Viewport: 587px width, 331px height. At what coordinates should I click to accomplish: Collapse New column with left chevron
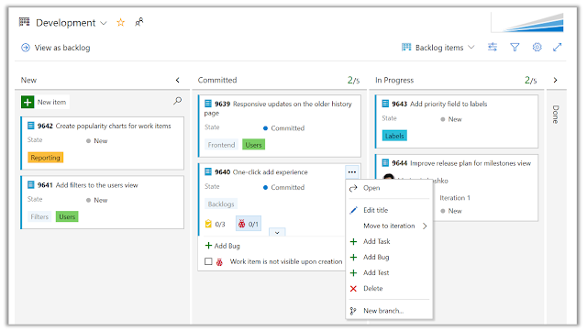[x=177, y=80]
